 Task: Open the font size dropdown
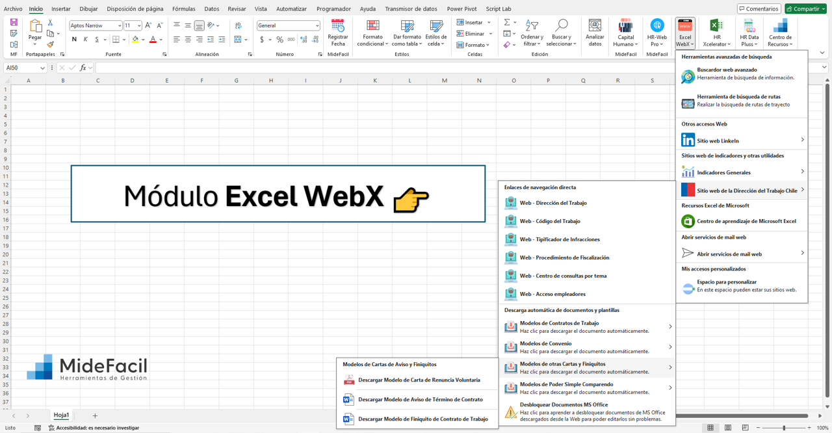click(138, 25)
